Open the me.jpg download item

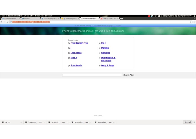pyautogui.click(x=8, y=122)
